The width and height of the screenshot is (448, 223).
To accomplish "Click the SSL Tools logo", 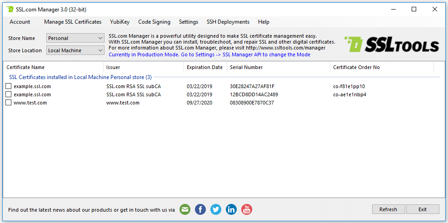I will coord(391,45).
